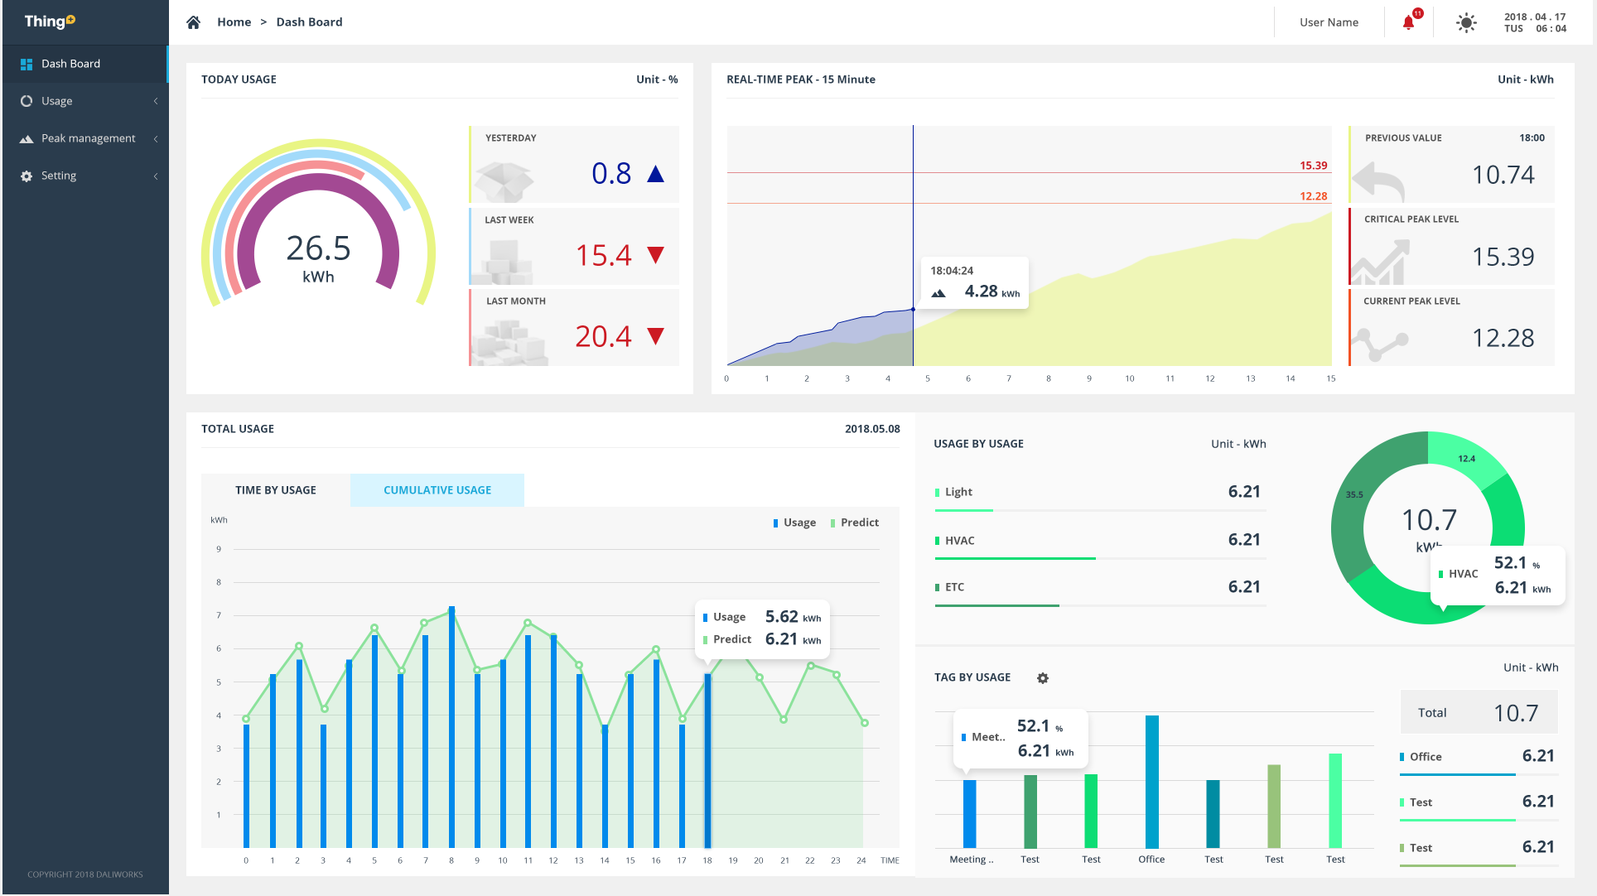Click the Last Month red down triangle

pos(656,336)
